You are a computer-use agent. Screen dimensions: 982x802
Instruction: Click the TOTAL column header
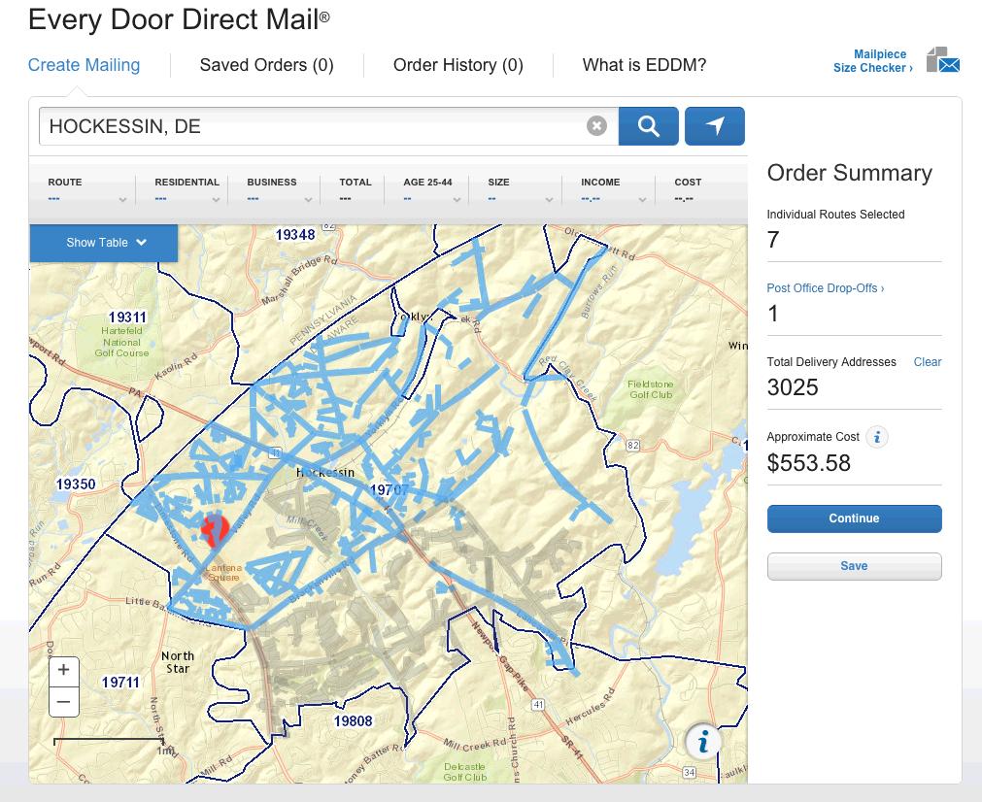(x=356, y=183)
